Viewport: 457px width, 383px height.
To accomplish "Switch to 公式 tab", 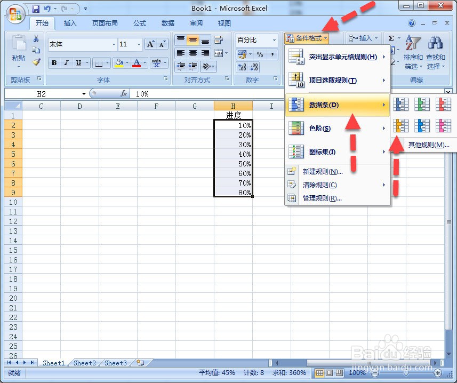I will (140, 23).
